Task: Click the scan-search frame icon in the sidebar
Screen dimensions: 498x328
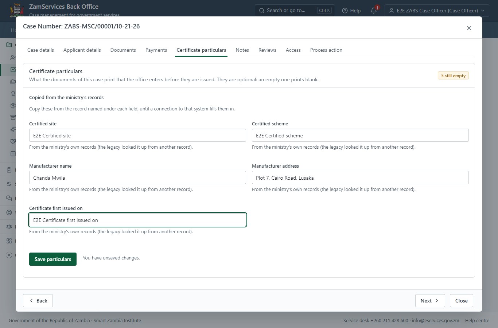Action: click(9, 255)
